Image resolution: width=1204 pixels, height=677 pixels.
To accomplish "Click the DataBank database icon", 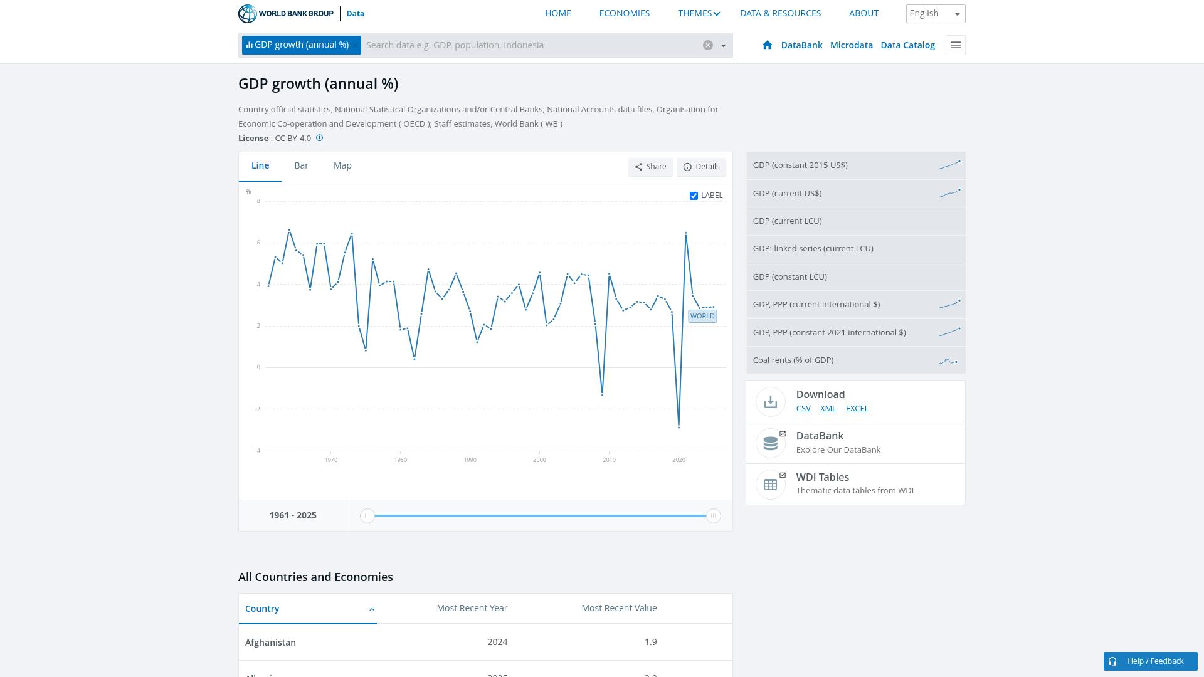I will click(x=771, y=443).
